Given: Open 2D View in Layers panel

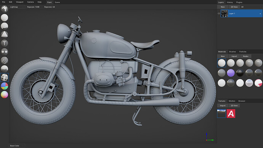Looking at the screenshot, I should coord(234,7).
